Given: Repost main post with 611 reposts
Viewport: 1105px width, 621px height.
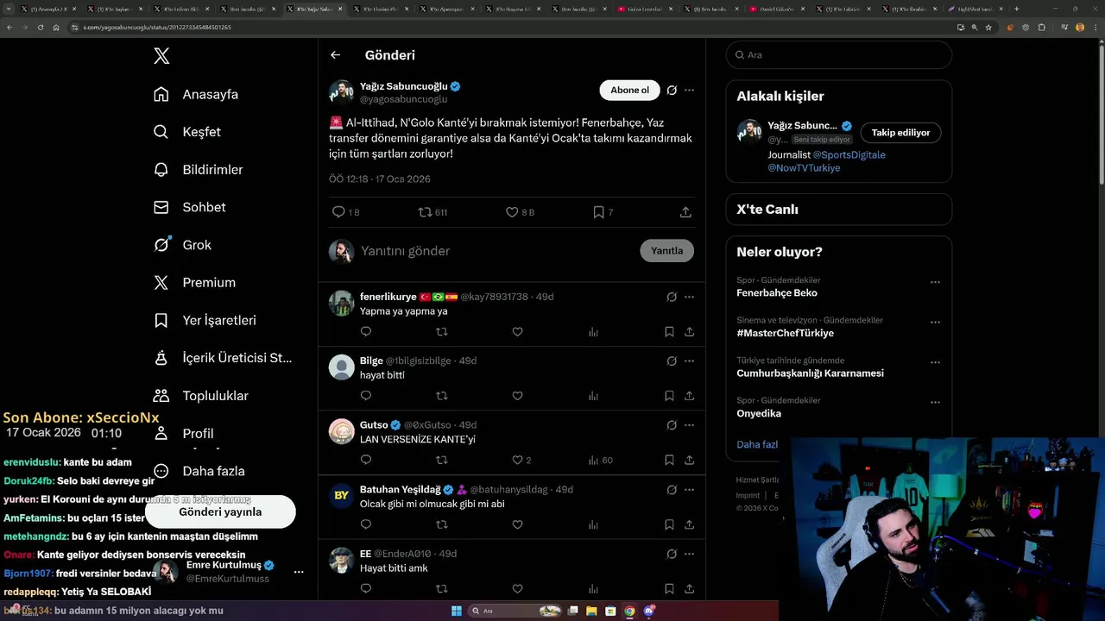Looking at the screenshot, I should click(x=425, y=212).
